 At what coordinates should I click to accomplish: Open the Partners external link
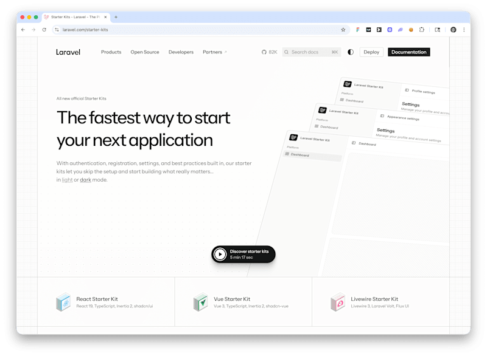coord(215,52)
